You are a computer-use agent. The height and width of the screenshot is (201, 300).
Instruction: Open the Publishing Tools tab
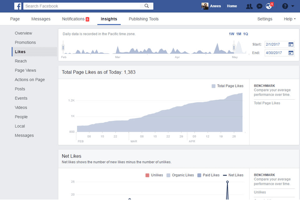tap(143, 19)
